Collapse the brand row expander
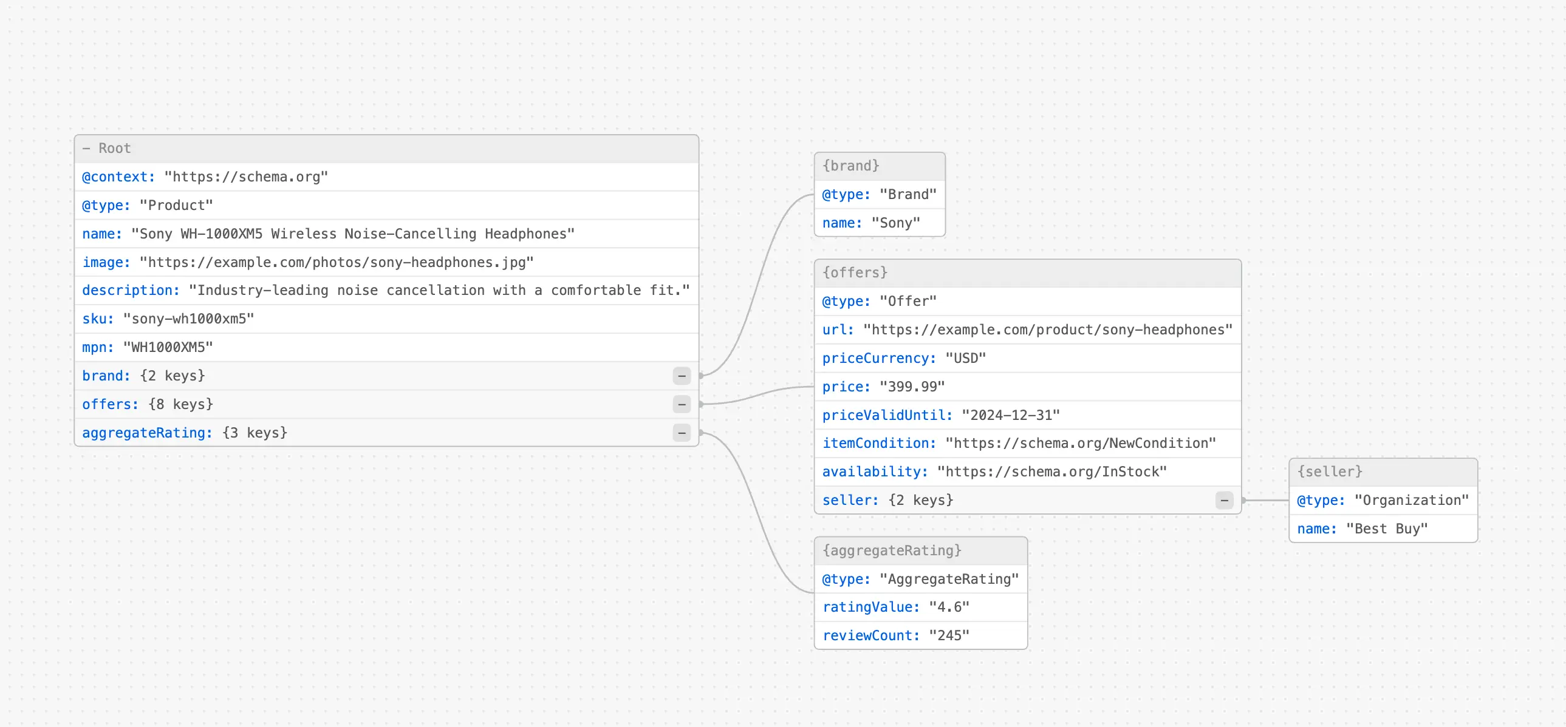 [x=682, y=376]
